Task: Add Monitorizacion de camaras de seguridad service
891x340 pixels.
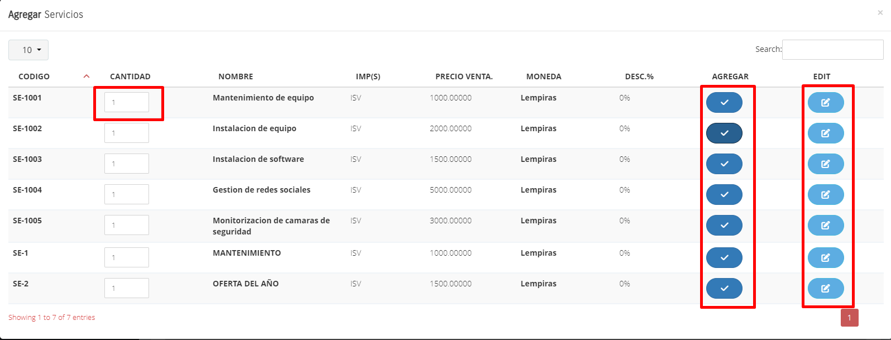Action: tap(724, 226)
